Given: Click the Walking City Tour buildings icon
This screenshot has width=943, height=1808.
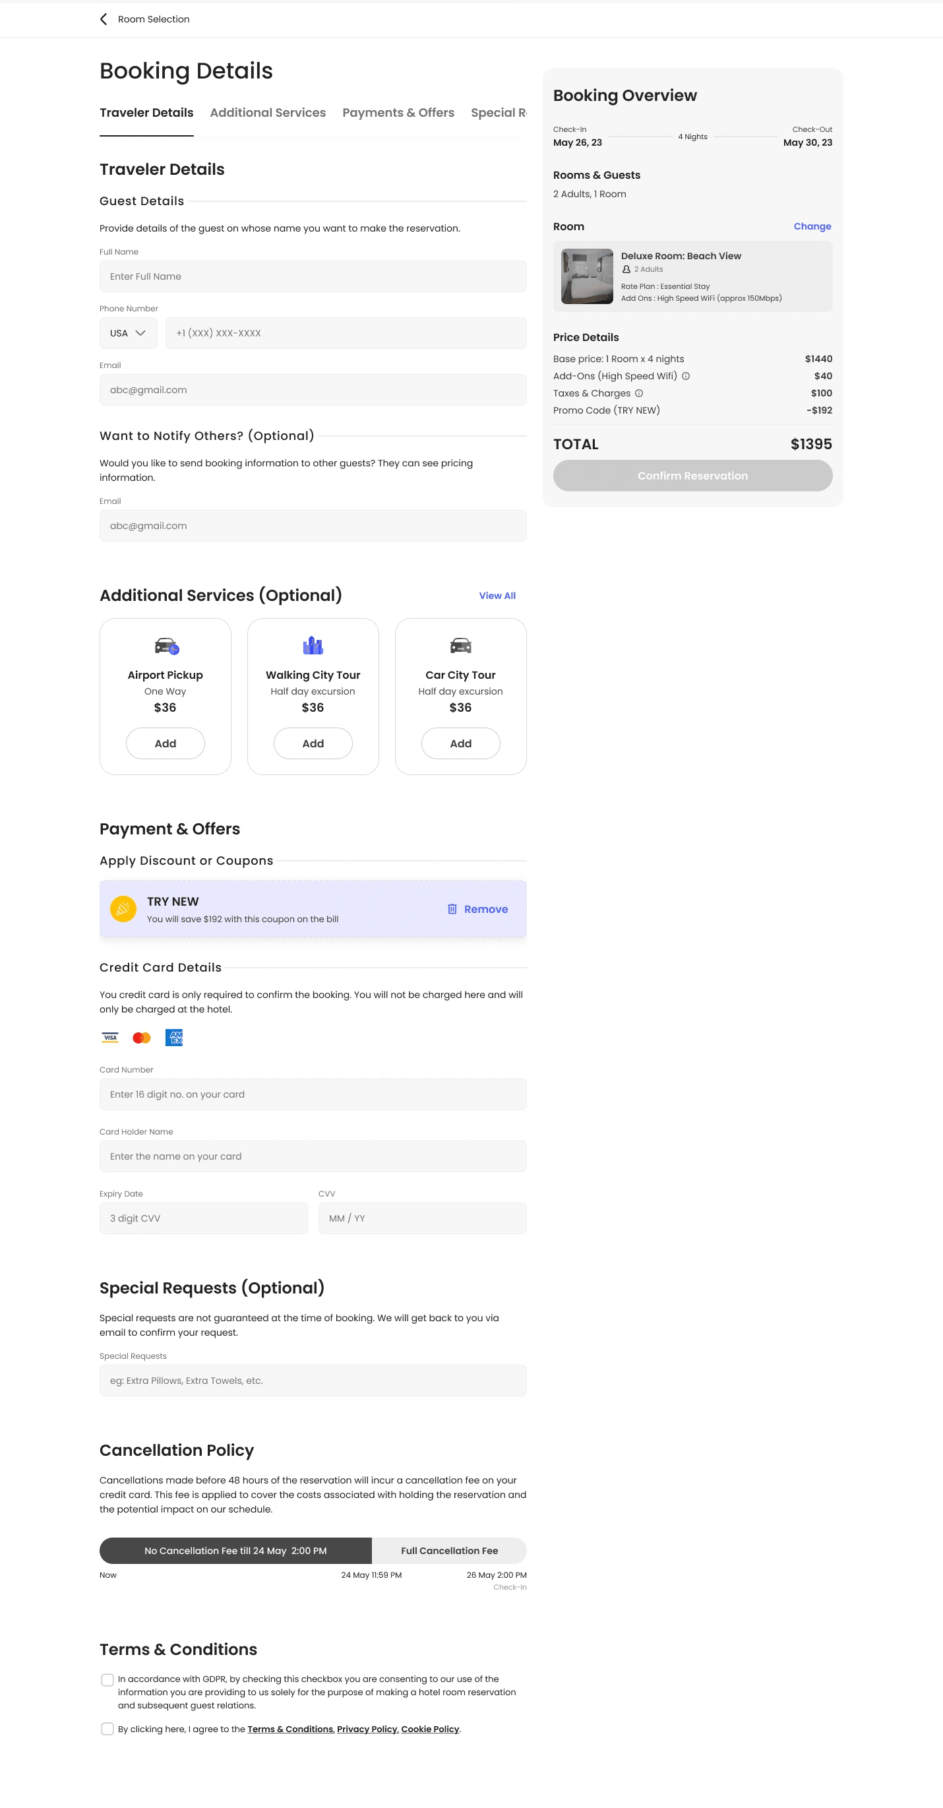Looking at the screenshot, I should (313, 645).
